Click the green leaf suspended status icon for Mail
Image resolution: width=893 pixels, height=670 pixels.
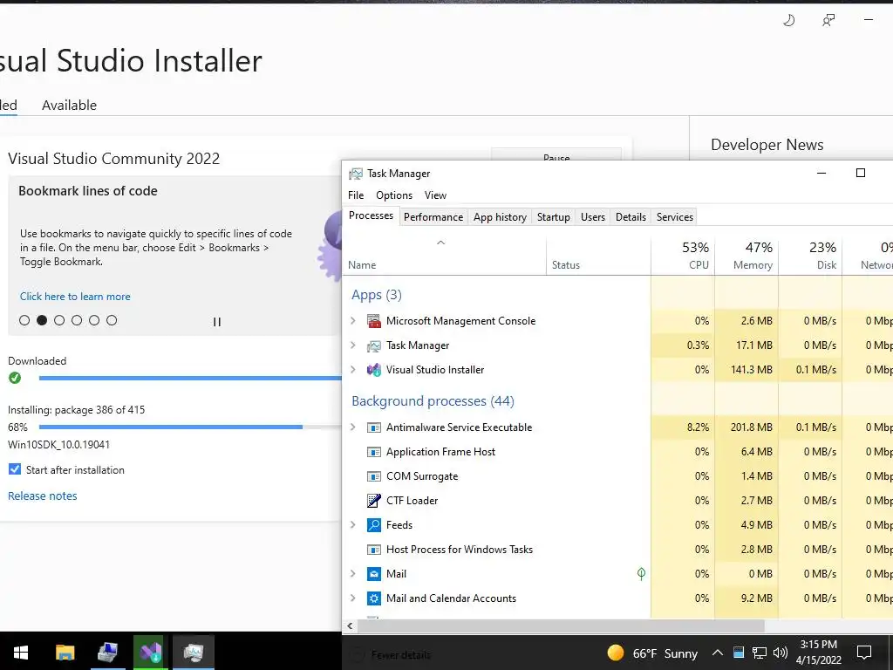pyautogui.click(x=641, y=574)
